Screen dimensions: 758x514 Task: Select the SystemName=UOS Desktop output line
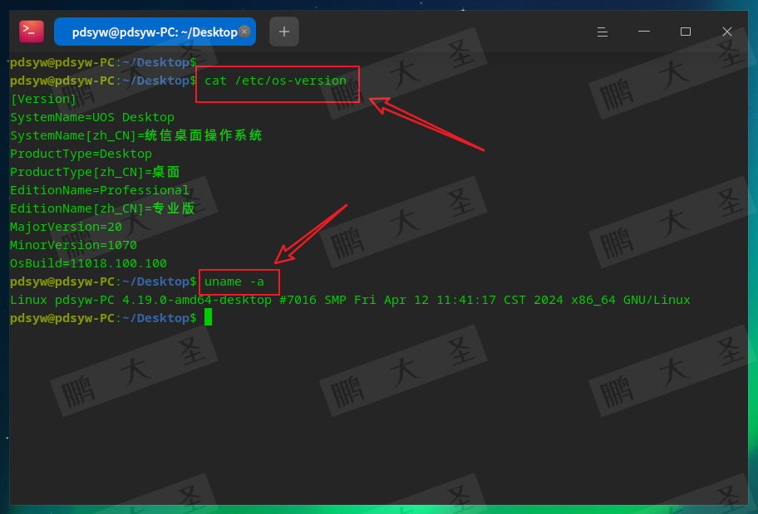click(x=91, y=116)
